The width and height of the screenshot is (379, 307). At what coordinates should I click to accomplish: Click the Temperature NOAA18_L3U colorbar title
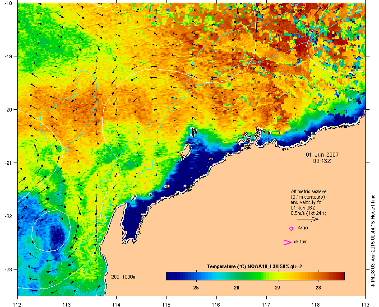[254, 267]
